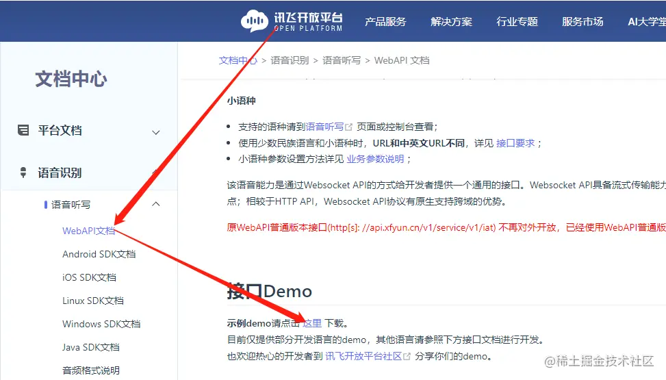Collapse the 语音听写 section chevron
The image size is (666, 380).
[156, 204]
